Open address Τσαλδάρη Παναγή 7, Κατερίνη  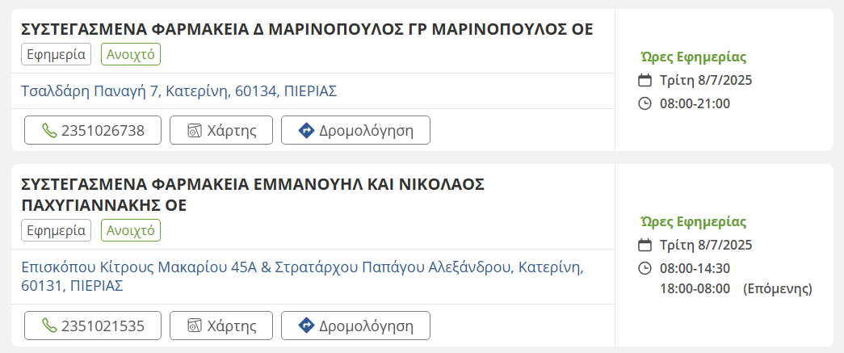178,90
